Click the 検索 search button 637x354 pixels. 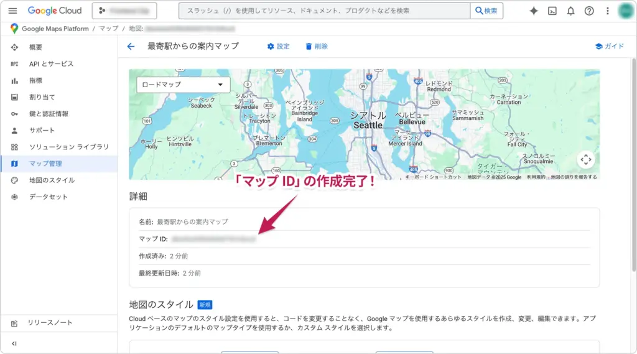pos(486,11)
